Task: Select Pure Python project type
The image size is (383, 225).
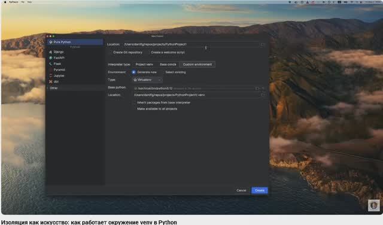Action: tap(75, 42)
